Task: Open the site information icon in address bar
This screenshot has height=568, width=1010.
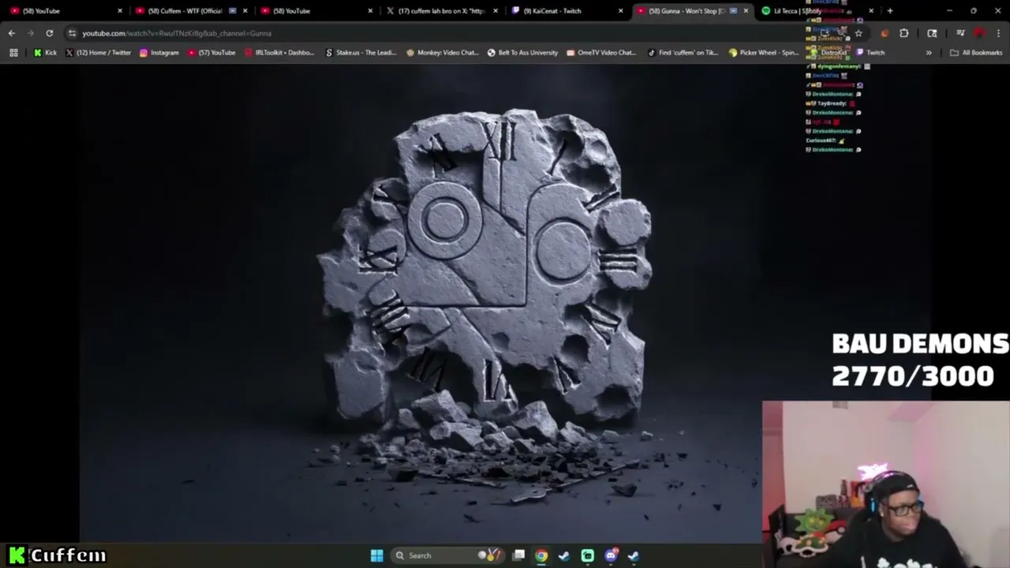Action: tap(72, 33)
